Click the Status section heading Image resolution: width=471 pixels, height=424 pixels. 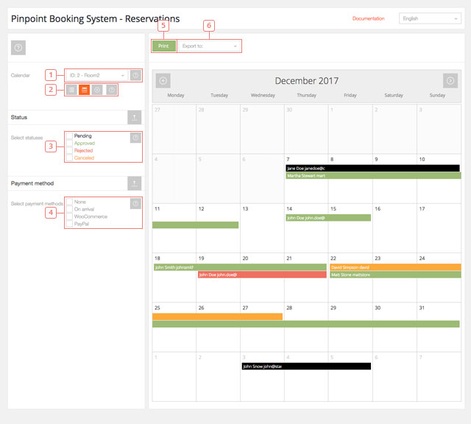19,117
